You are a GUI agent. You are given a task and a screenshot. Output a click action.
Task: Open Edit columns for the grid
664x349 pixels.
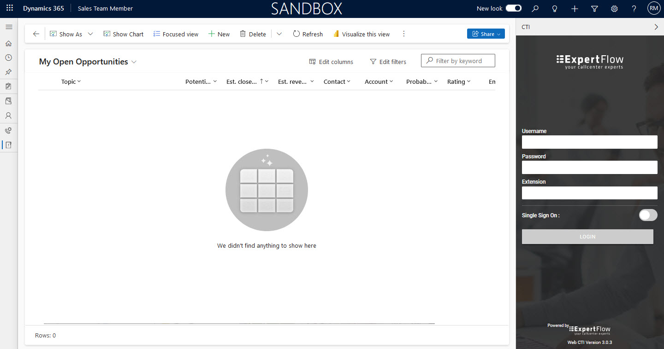point(331,61)
